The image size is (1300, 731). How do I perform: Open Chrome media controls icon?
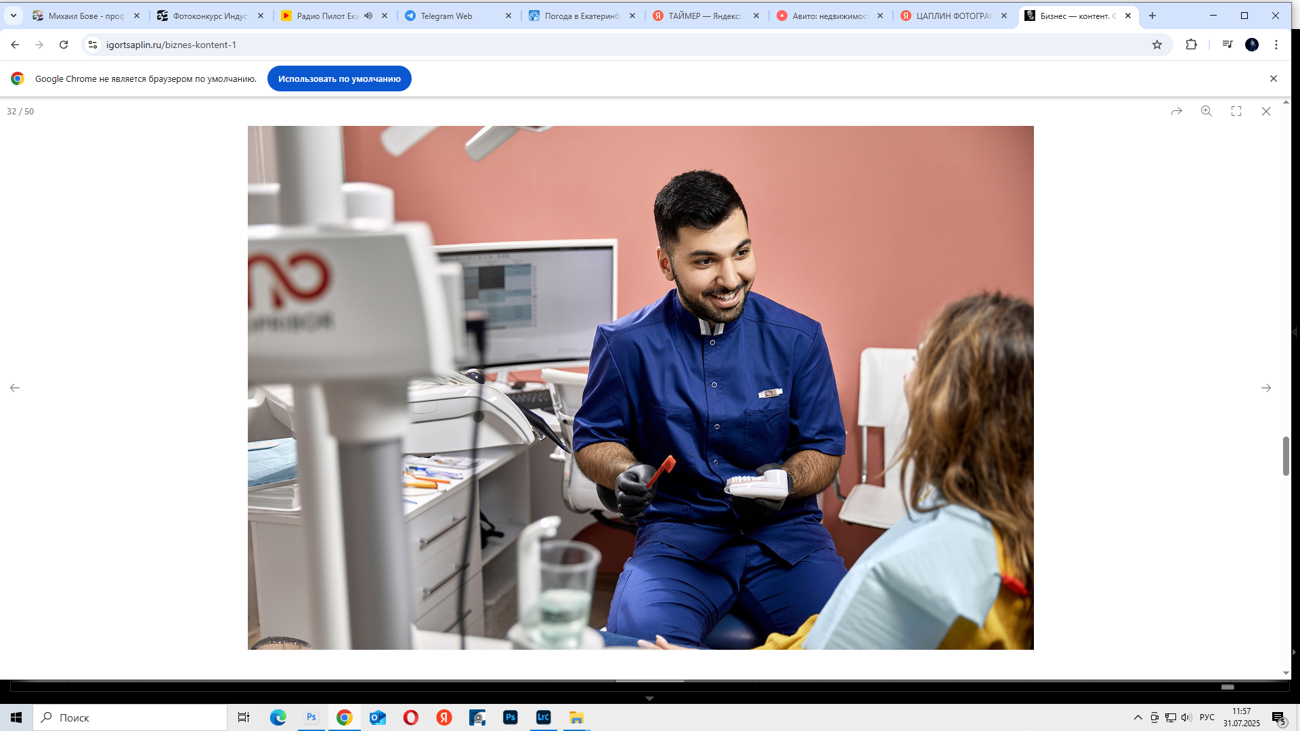(x=1228, y=45)
